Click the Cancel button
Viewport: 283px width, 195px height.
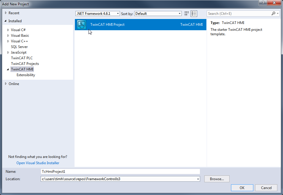pyautogui.click(x=266, y=188)
